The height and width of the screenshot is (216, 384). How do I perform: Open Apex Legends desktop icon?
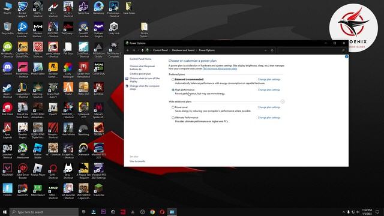coord(7,131)
